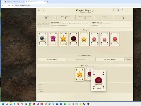
Task: Select the pink urchin 3 card in the Tidepool
Action: coord(105,39)
